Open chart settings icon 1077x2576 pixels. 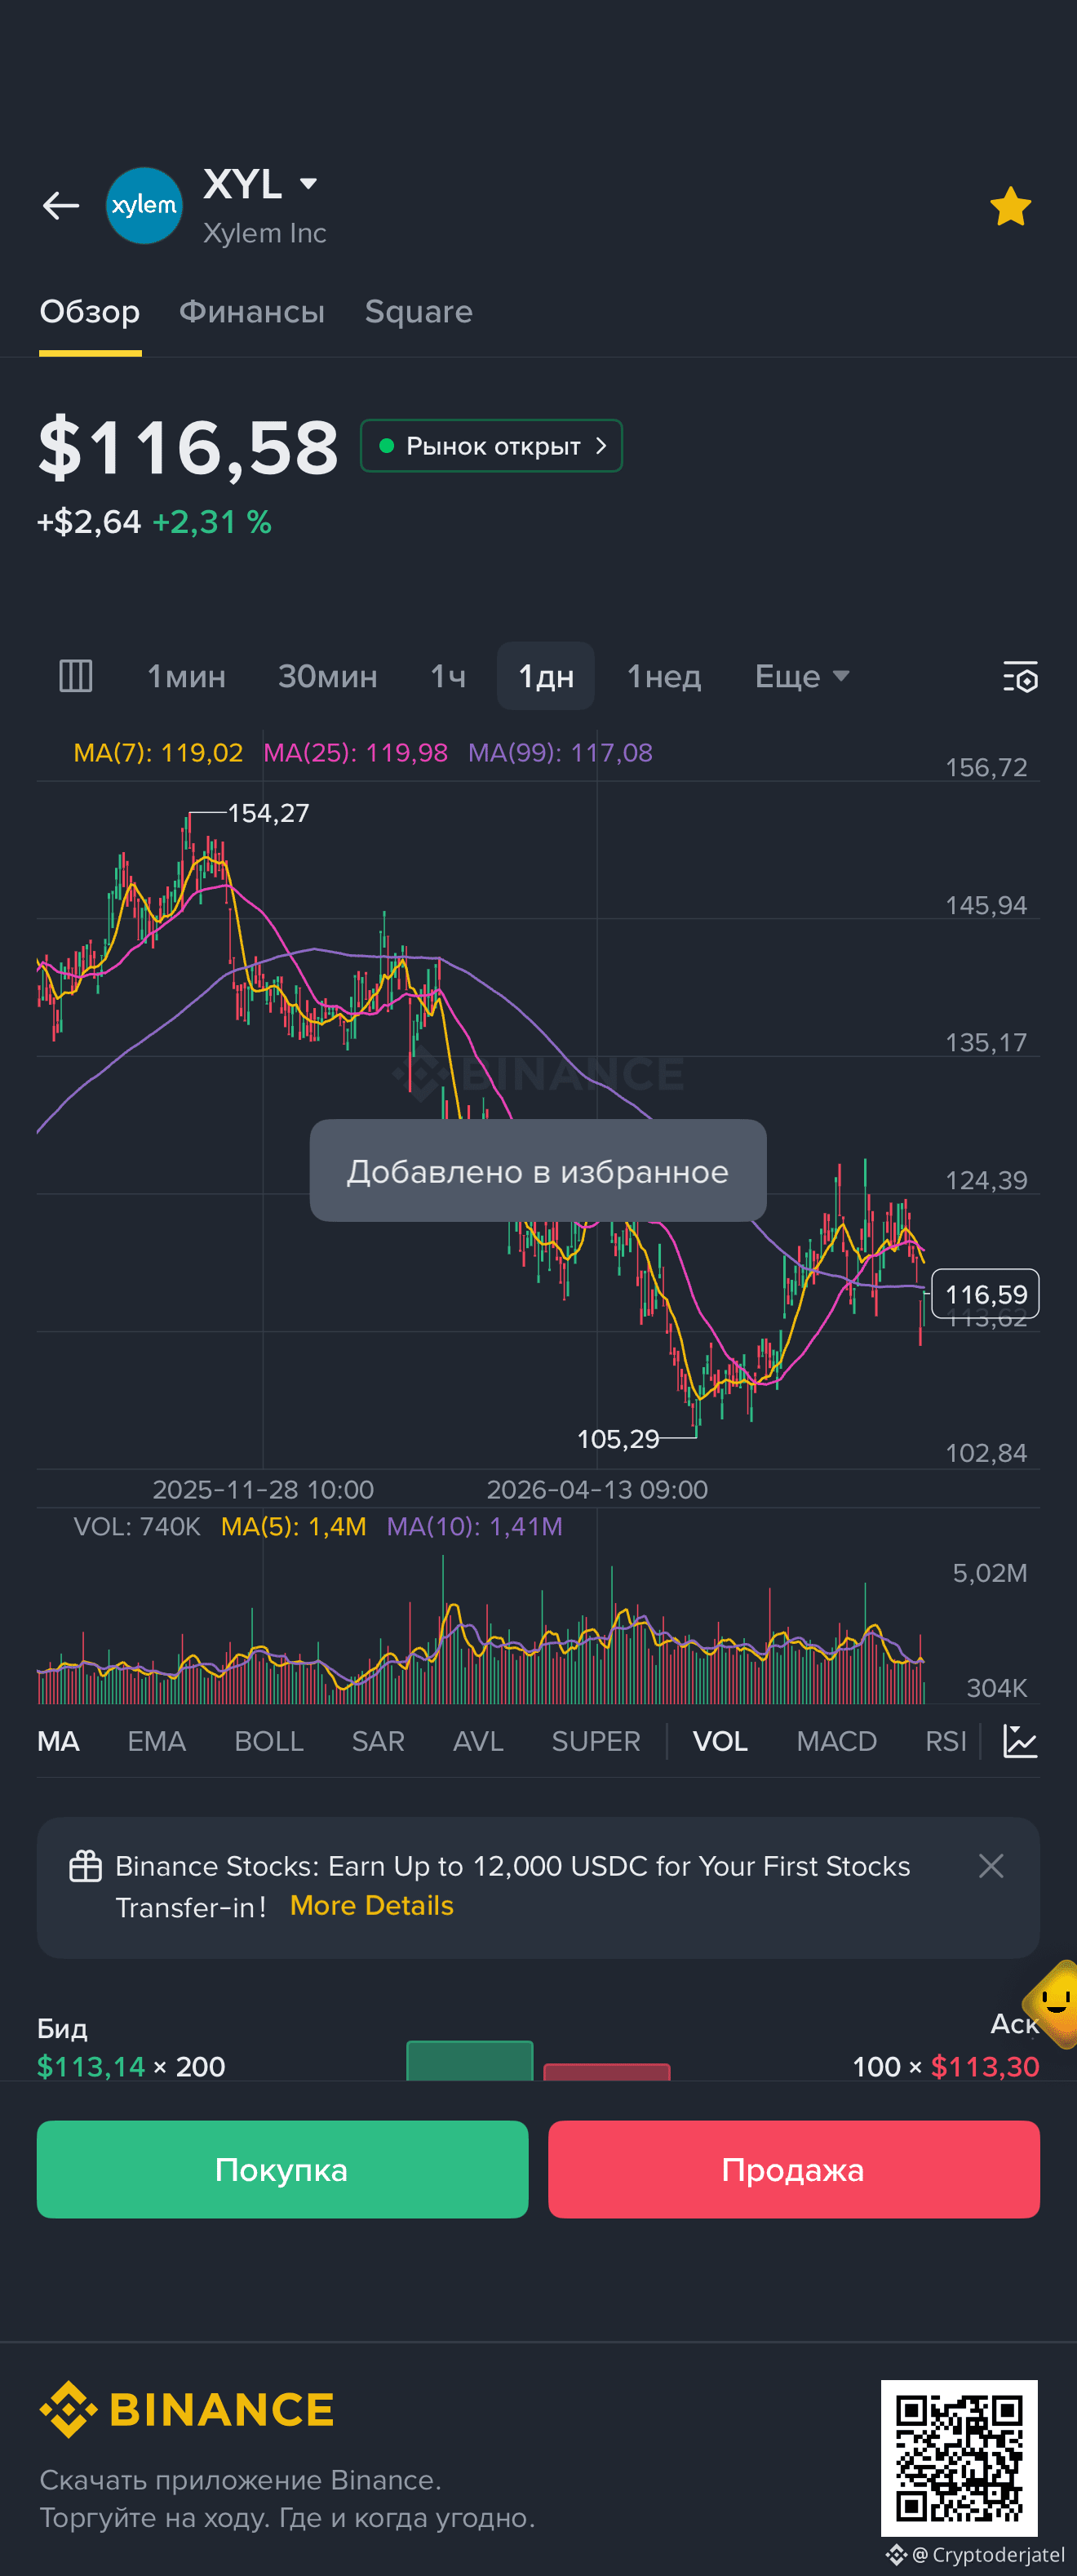click(1020, 677)
